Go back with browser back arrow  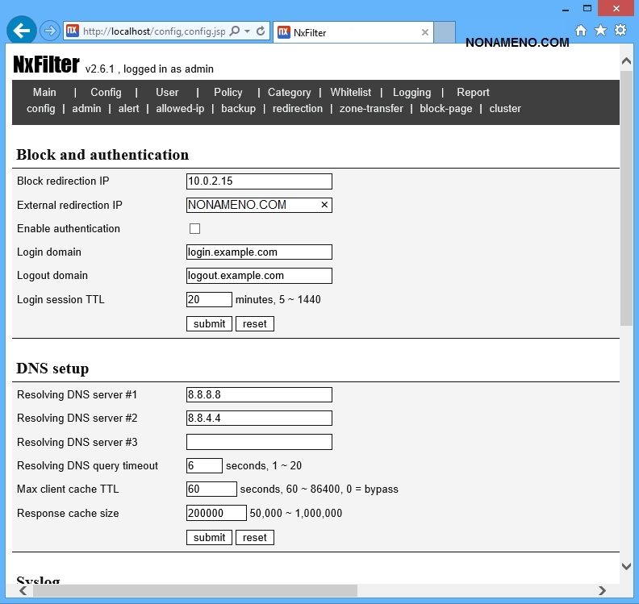[21, 31]
